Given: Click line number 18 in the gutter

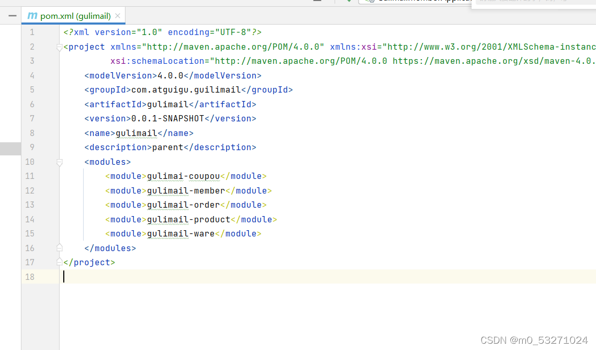Looking at the screenshot, I should (30, 277).
